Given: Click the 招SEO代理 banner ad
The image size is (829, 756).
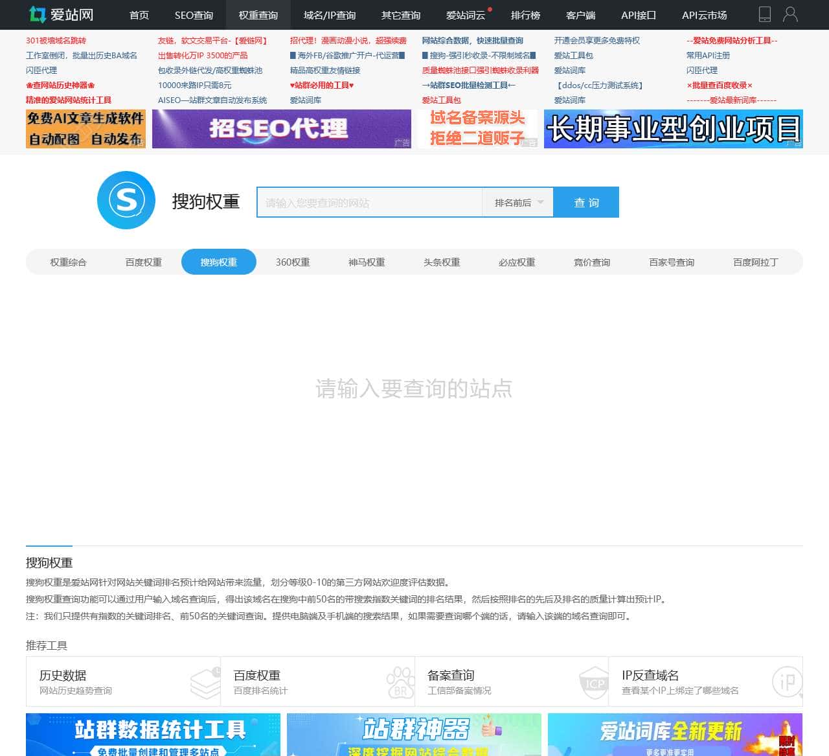Looking at the screenshot, I should tap(282, 129).
